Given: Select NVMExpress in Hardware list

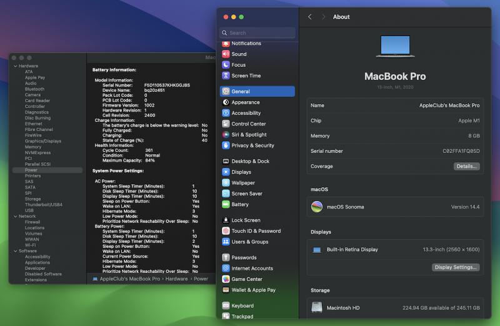Looking at the screenshot, I should pos(37,152).
